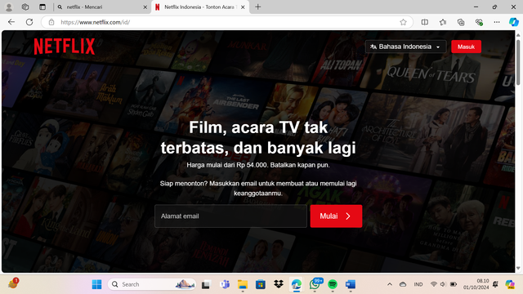The image size is (523, 294).
Task: Click the page vertical scrollbar thumb
Action: (x=518, y=62)
